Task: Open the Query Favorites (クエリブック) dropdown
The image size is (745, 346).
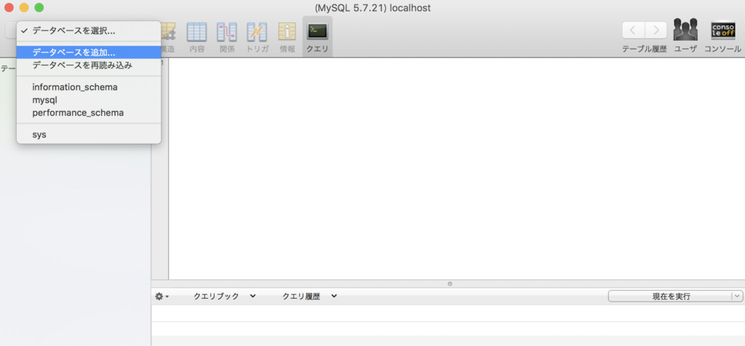Action: (224, 296)
